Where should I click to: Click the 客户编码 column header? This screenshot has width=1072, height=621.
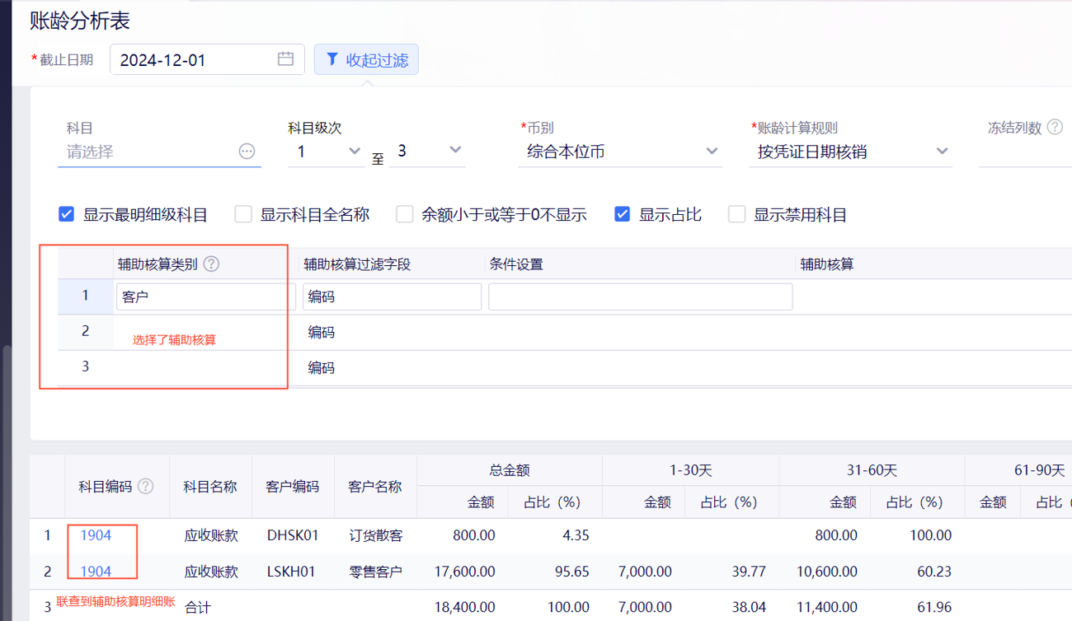coord(293,486)
